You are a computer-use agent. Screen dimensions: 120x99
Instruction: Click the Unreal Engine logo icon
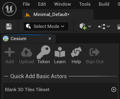[x=9, y=9]
